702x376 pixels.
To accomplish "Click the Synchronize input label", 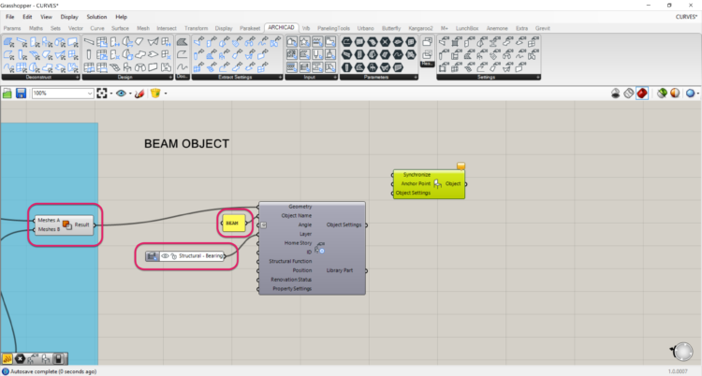I will tap(416, 175).
